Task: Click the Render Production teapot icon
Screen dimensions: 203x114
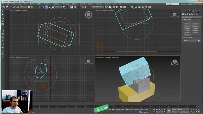Action: pyautogui.click(x=143, y=7)
